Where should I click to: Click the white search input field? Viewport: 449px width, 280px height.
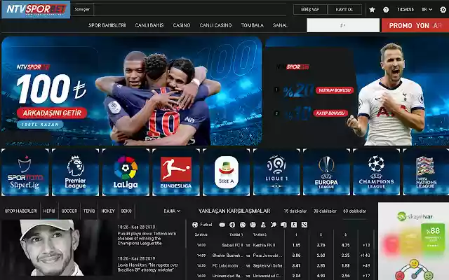[x=343, y=25]
